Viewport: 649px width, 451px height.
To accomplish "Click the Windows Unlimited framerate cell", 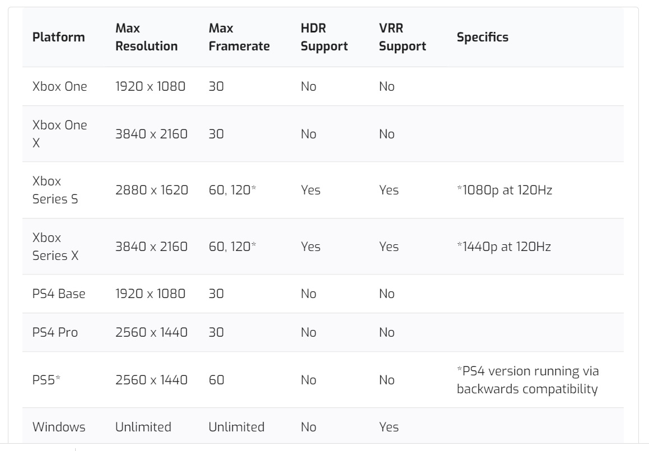I will pyautogui.click(x=236, y=427).
